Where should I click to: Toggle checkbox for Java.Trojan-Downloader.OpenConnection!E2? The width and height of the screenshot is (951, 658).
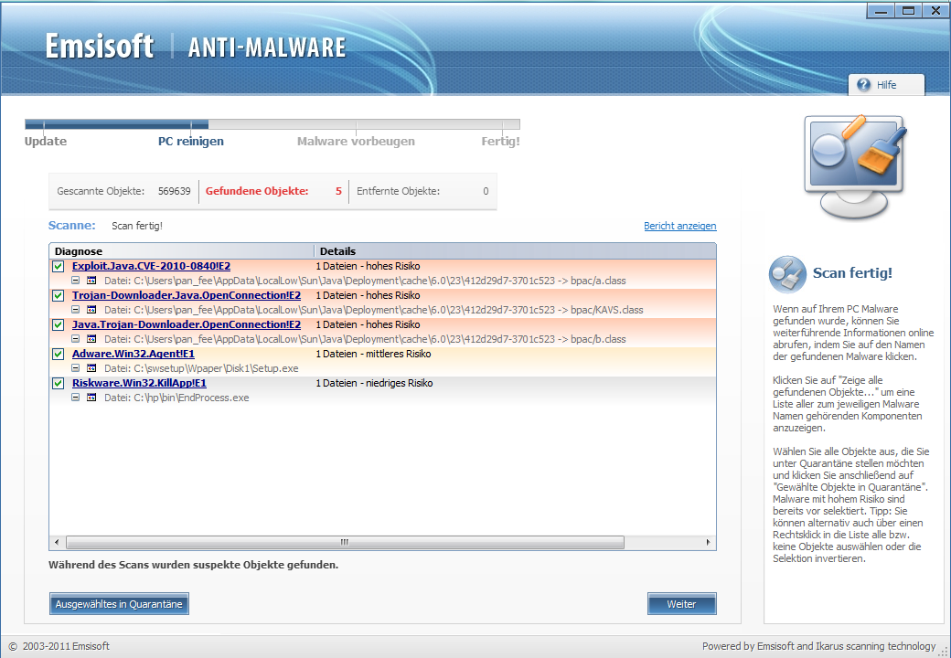(59, 324)
